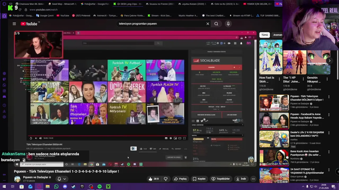Open downloads panel in browser sidebar
The image size is (339, 190).
pyautogui.click(x=4, y=111)
